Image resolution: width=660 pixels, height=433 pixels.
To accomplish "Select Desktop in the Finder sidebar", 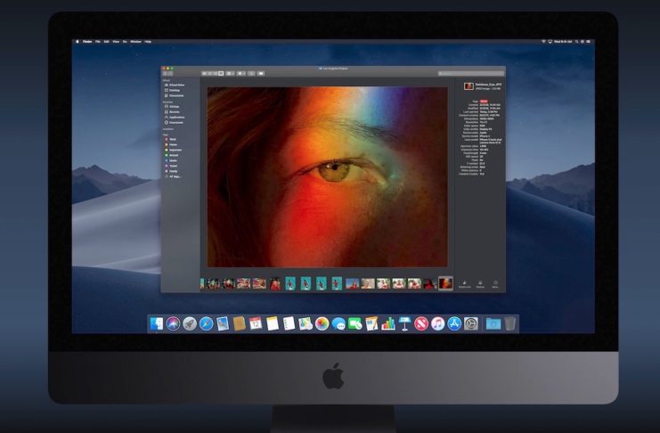I will pos(173,90).
